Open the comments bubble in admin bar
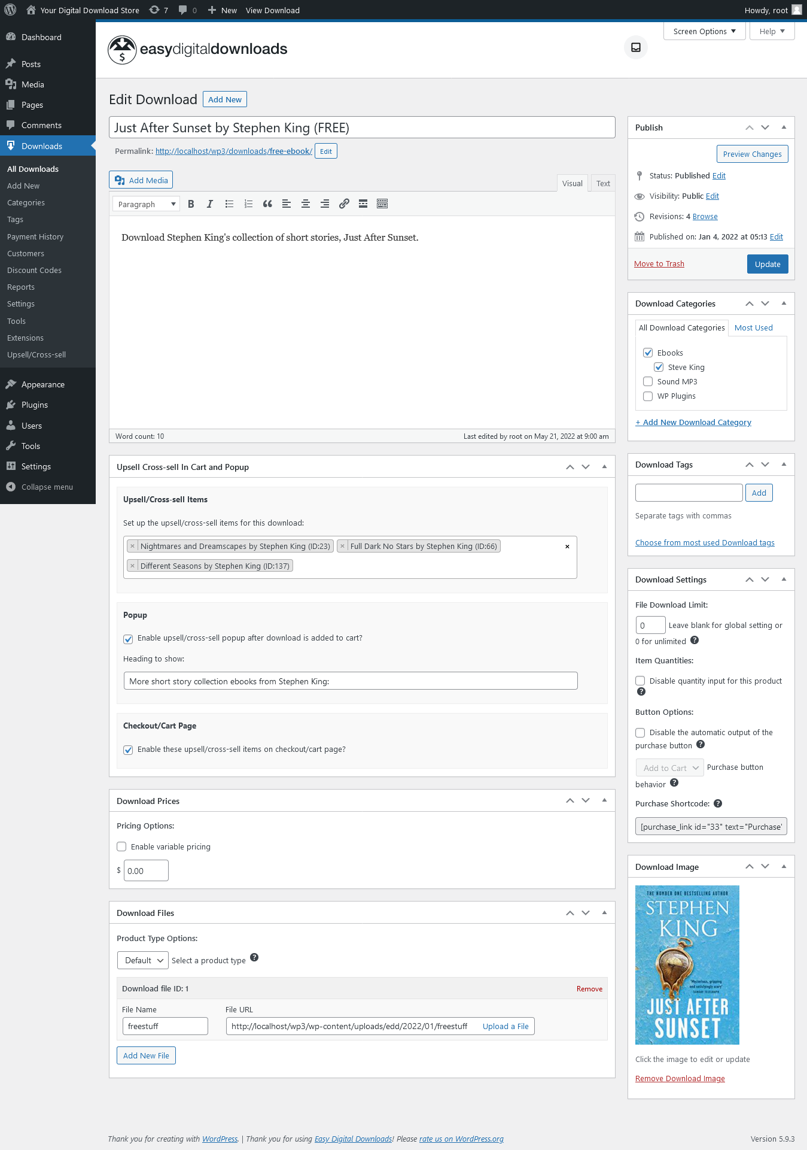This screenshot has height=1150, width=807. point(187,10)
